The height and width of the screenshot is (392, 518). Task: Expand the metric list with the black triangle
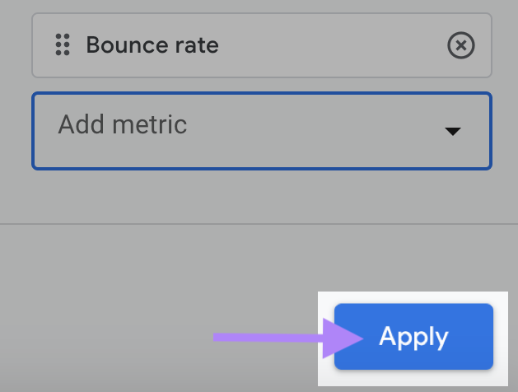[x=451, y=132]
